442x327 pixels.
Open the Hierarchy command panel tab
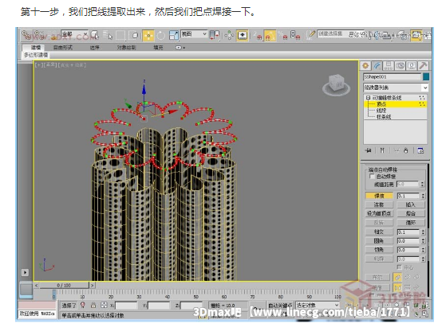coord(389,66)
